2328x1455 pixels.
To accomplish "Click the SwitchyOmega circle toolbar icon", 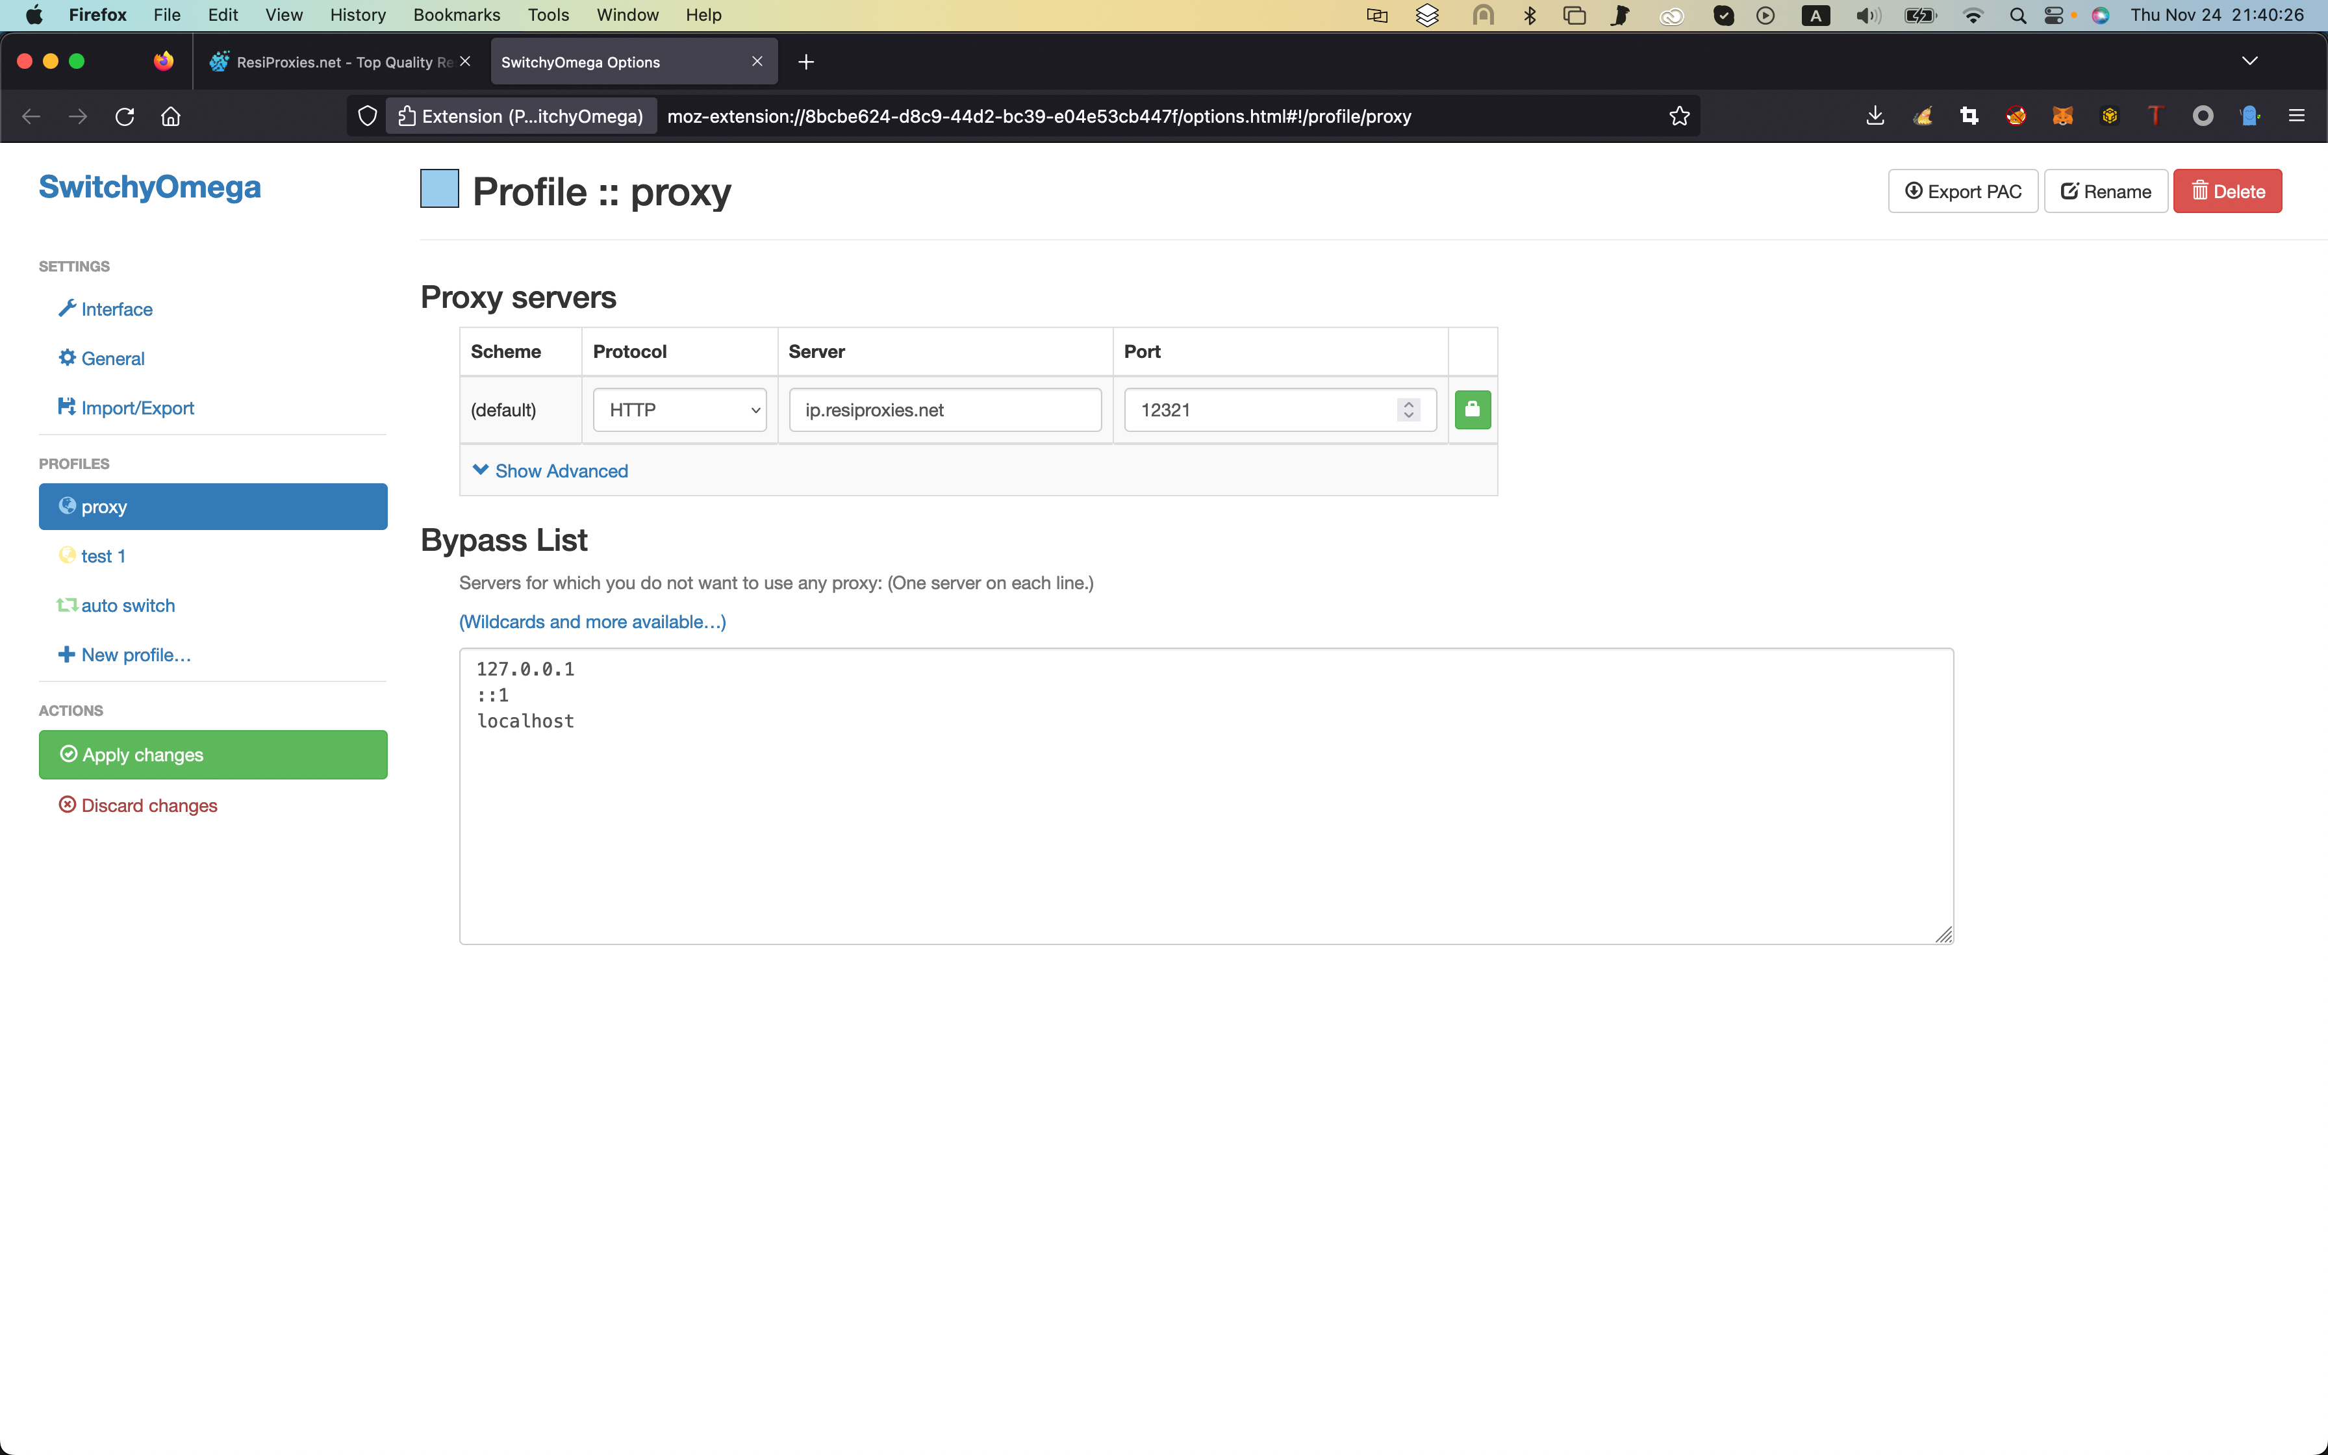I will (2203, 116).
